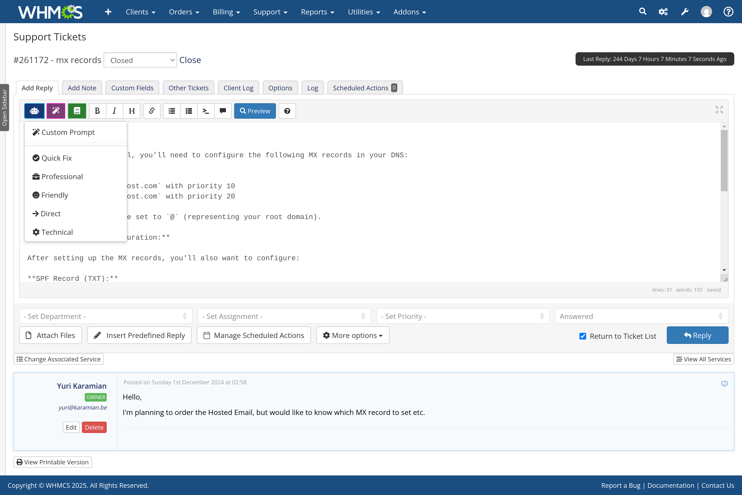Toggle bold formatting in the editor
The width and height of the screenshot is (742, 495).
97,111
